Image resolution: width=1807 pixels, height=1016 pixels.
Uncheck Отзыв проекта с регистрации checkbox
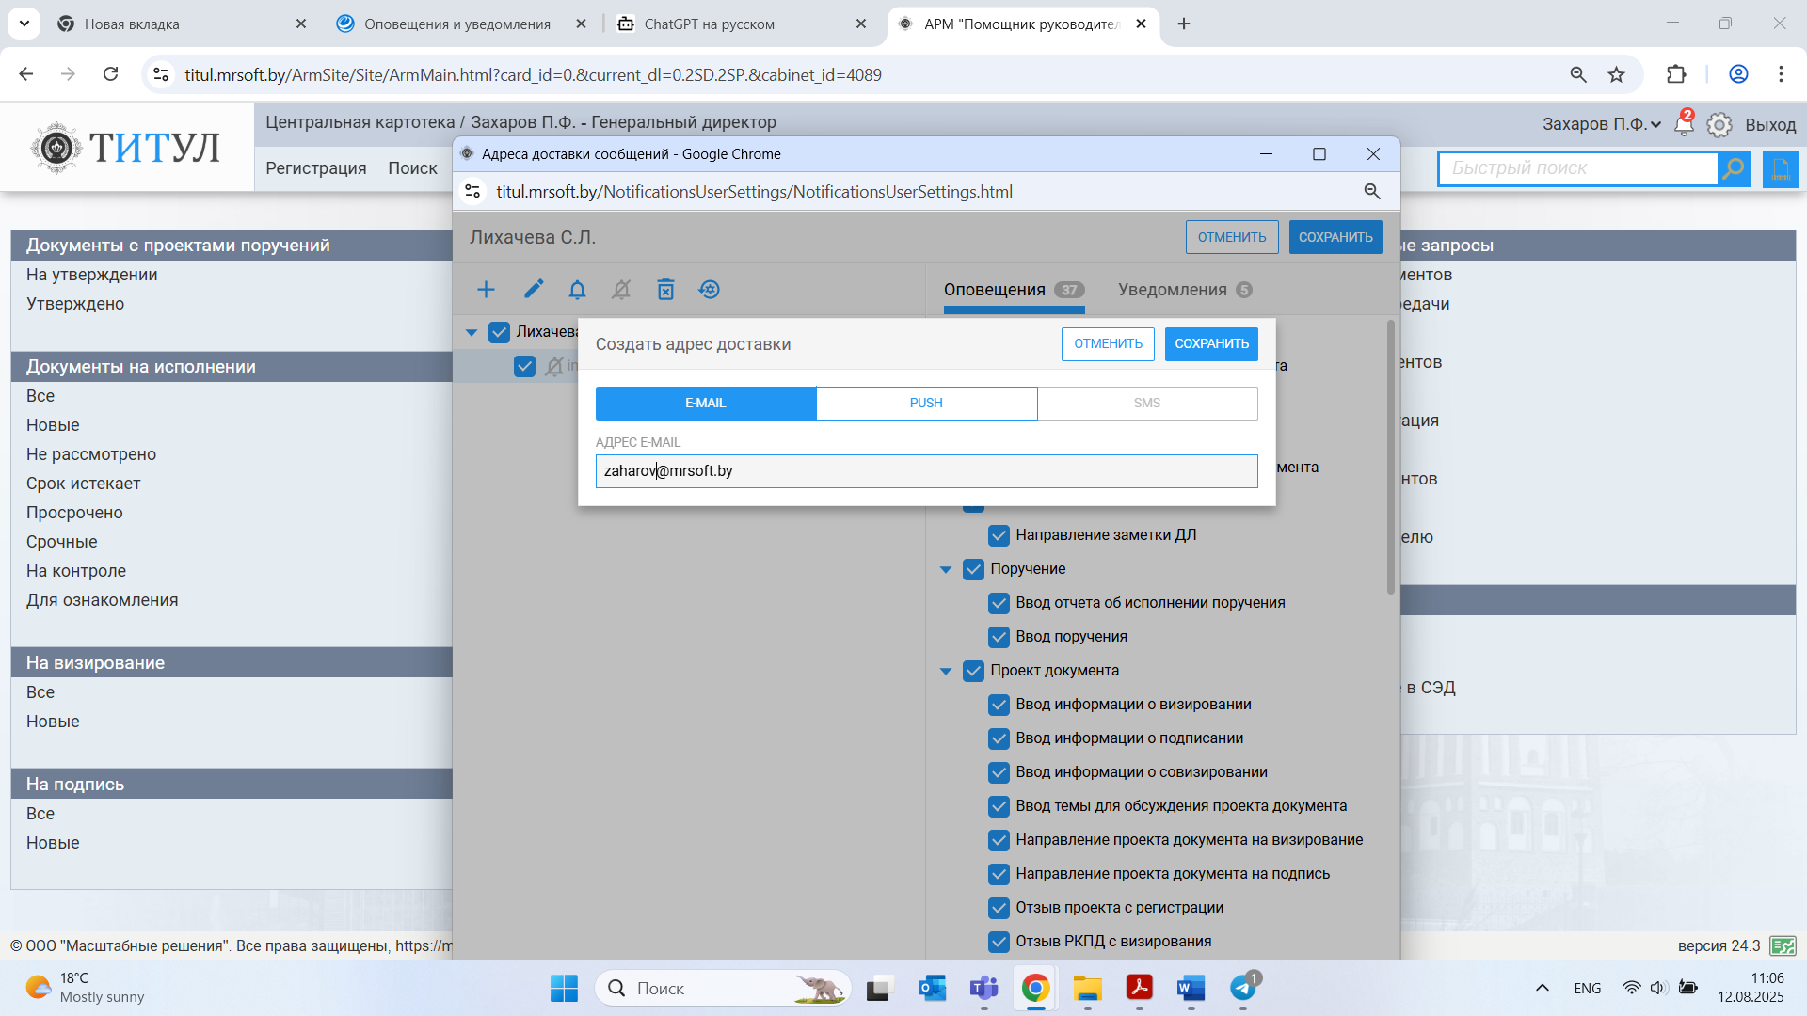click(x=999, y=908)
